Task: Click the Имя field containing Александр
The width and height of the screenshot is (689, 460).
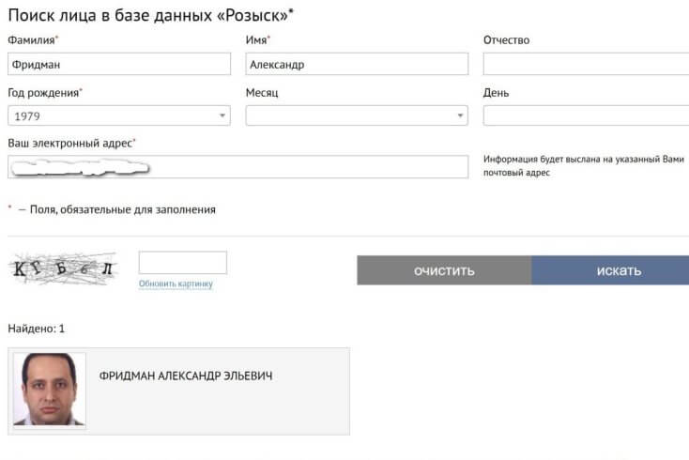Action: tap(357, 64)
